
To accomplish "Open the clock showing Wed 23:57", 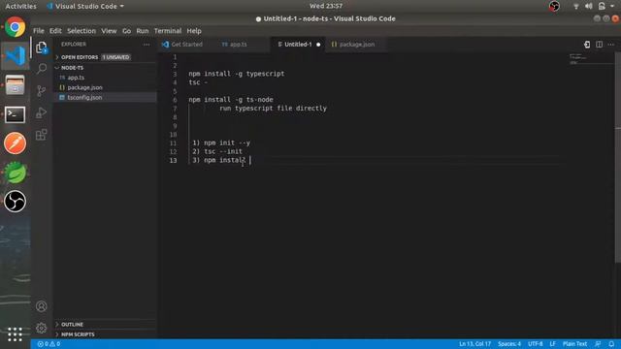I will (x=326, y=6).
